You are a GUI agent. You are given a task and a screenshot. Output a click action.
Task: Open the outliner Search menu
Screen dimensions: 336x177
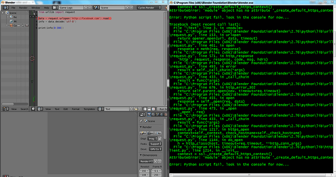point(24,109)
